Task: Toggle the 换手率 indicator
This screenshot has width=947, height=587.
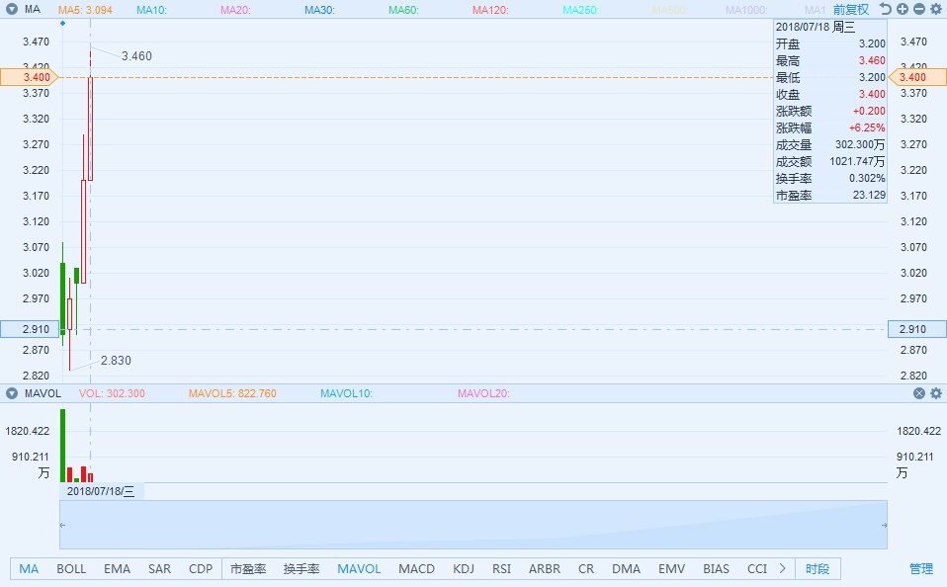Action: click(301, 569)
